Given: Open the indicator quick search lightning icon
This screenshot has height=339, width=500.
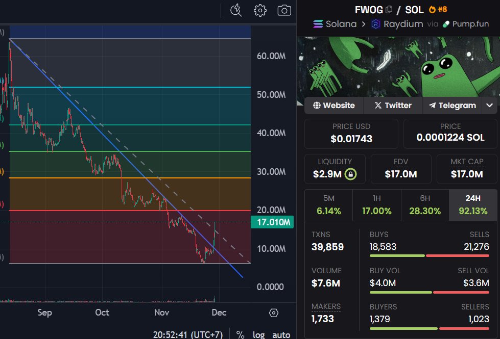Looking at the screenshot, I should (x=235, y=10).
